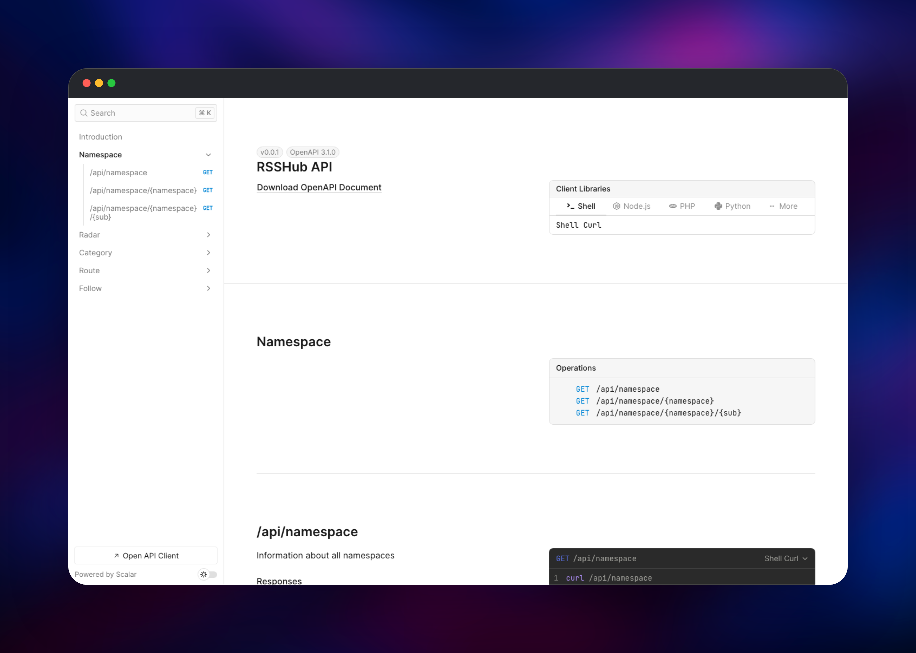Click the Client Libraries panel header
The image size is (916, 653).
[x=682, y=189]
